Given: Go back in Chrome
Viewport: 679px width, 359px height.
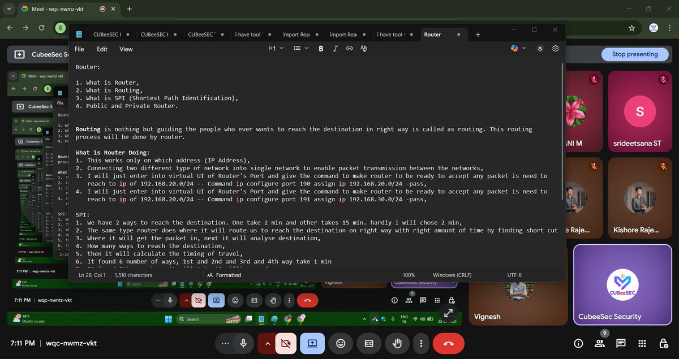Looking at the screenshot, I should [10, 28].
